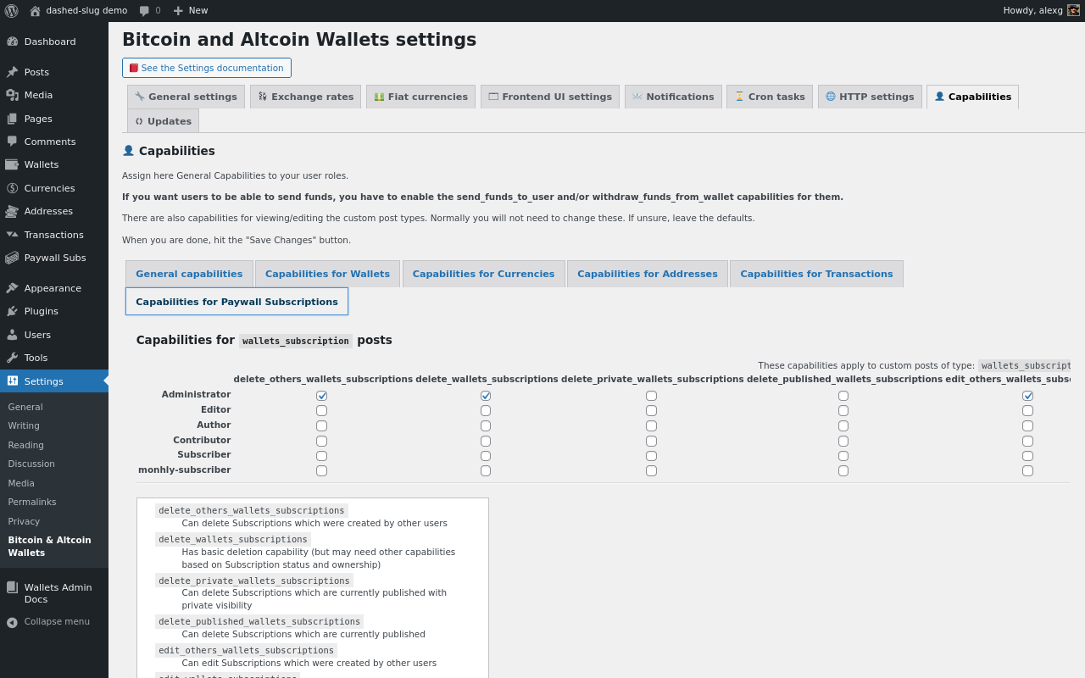The height and width of the screenshot is (678, 1085).
Task: Click the Transactions arrows icon in sidebar
Action: (x=12, y=235)
